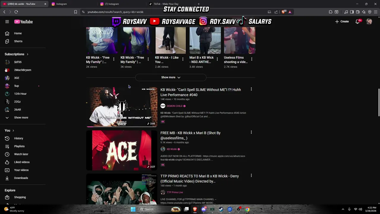Open Brave Shields lion icon
The image size is (380, 214).
284,12
